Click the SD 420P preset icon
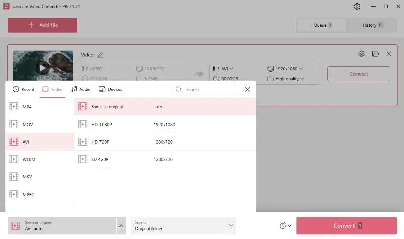Screen dimensions: 404x239 [83, 159]
